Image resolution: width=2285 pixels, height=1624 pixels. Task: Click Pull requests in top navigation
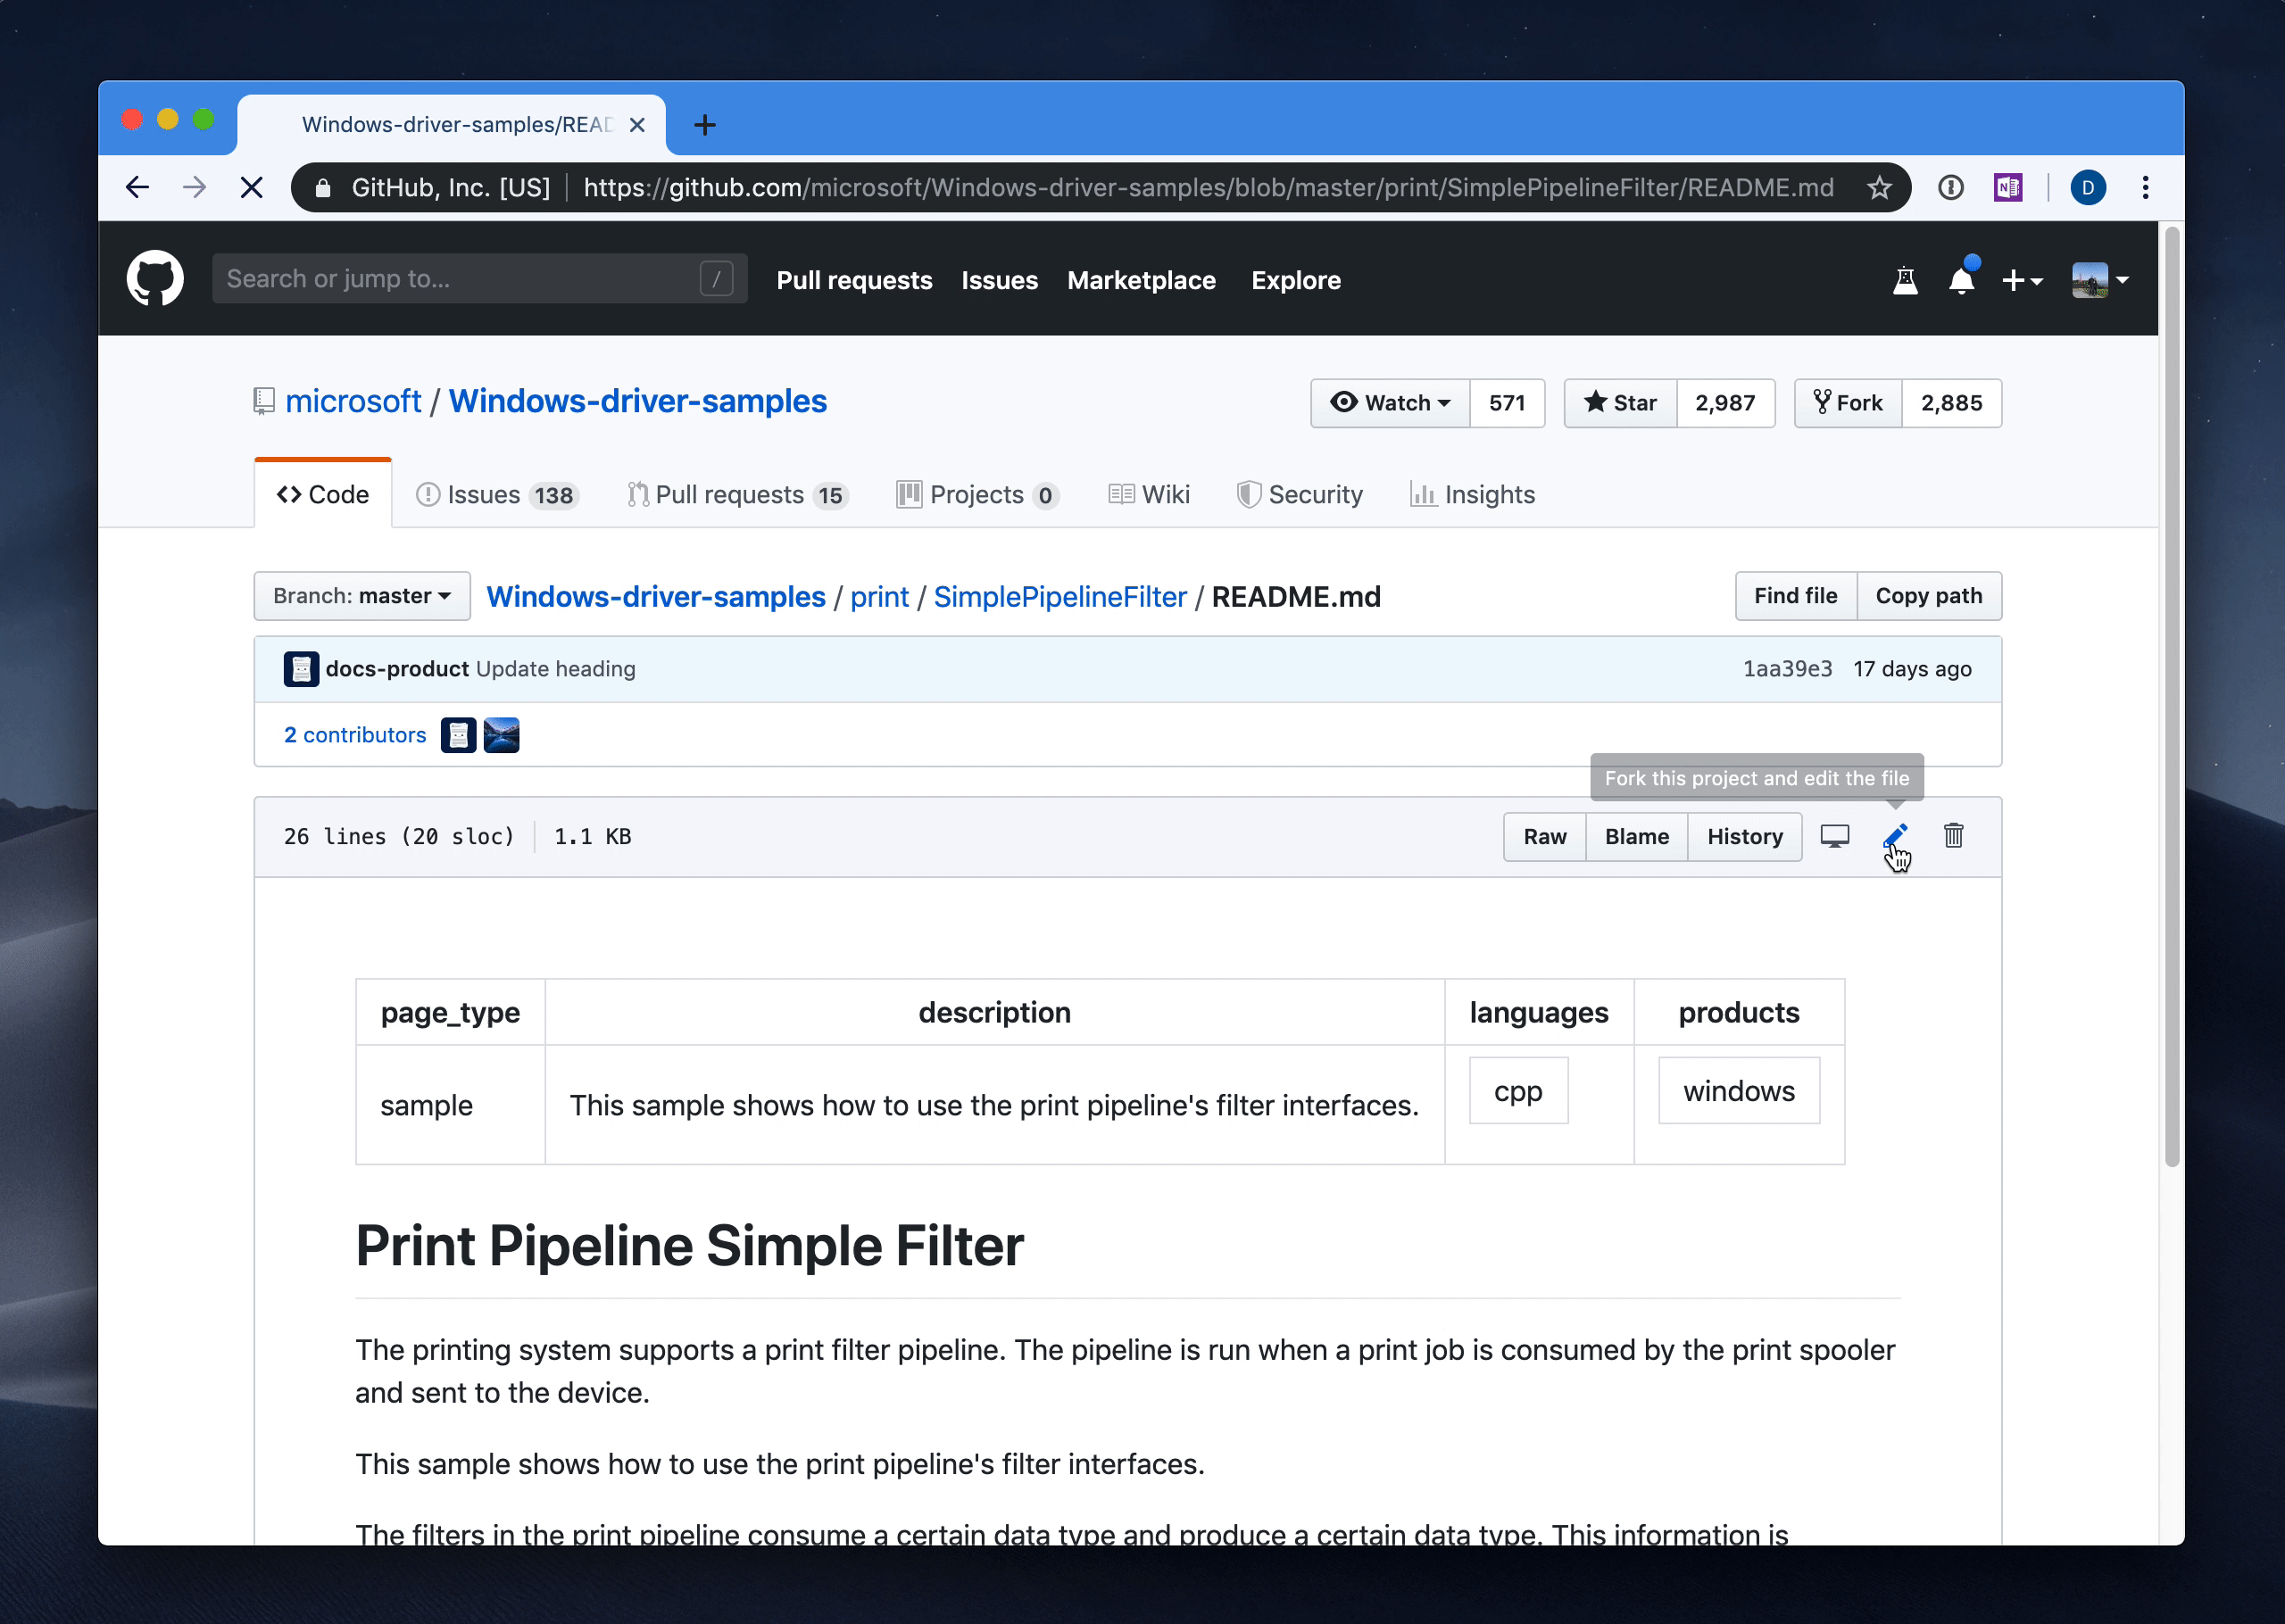854,281
